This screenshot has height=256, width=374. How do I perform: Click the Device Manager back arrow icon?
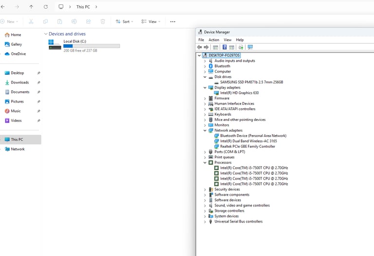pos(199,47)
